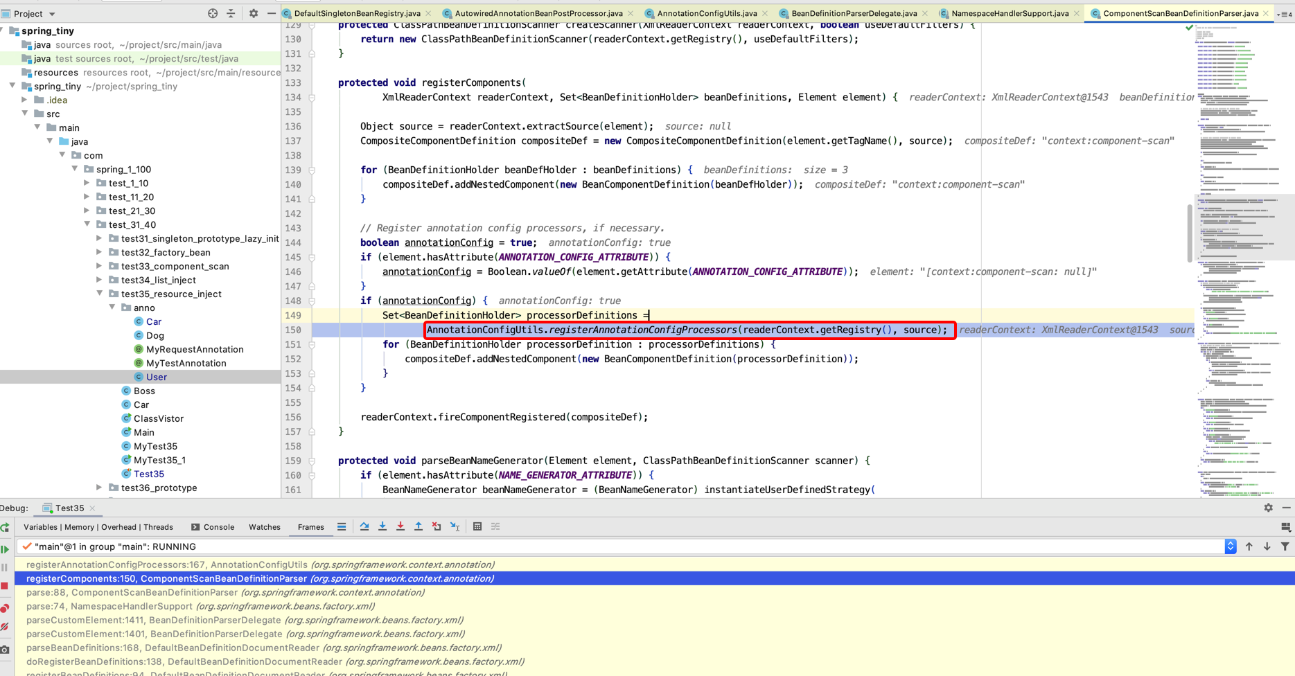Expand test33_component_scan package
Viewport: 1295px width, 676px height.
point(100,266)
